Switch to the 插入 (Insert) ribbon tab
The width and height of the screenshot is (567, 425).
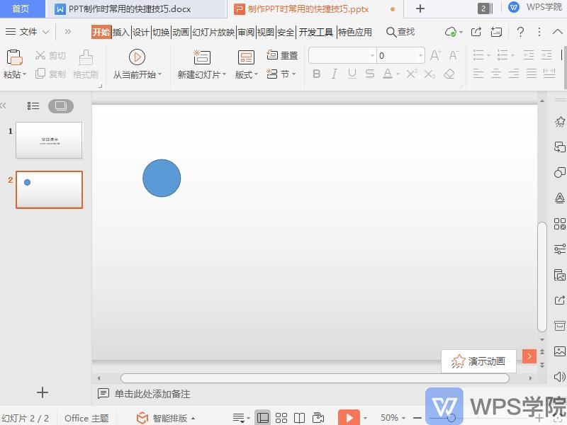[x=123, y=32]
